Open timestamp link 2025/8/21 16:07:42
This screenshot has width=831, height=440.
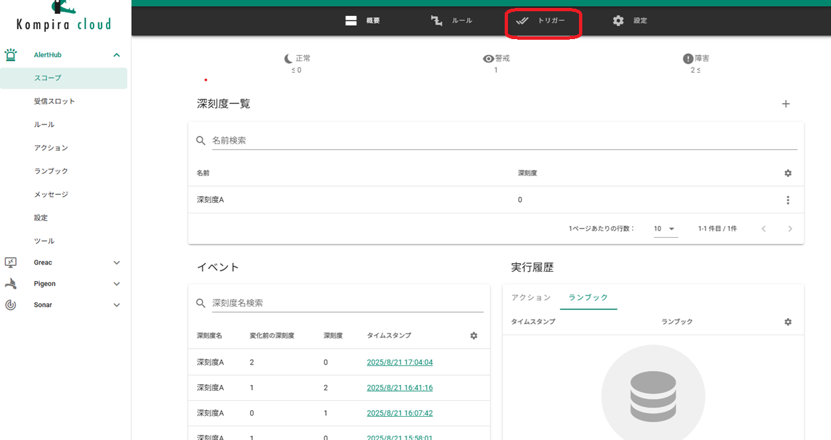pyautogui.click(x=399, y=413)
